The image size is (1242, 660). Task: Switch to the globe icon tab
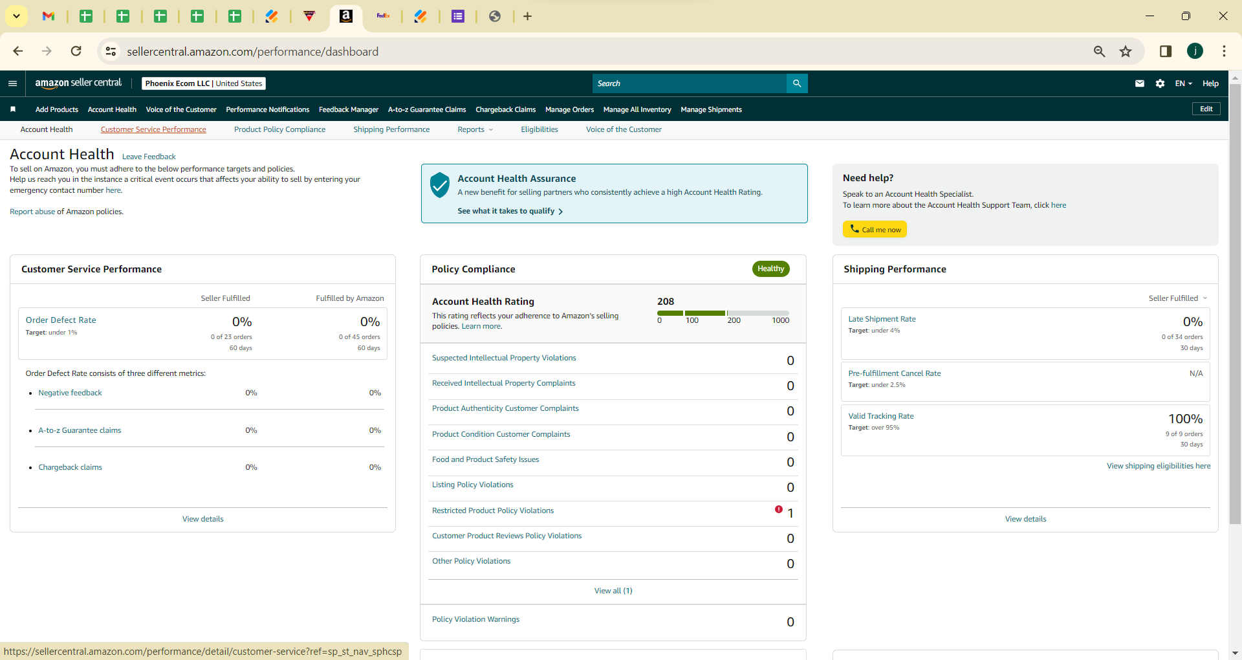pyautogui.click(x=495, y=16)
